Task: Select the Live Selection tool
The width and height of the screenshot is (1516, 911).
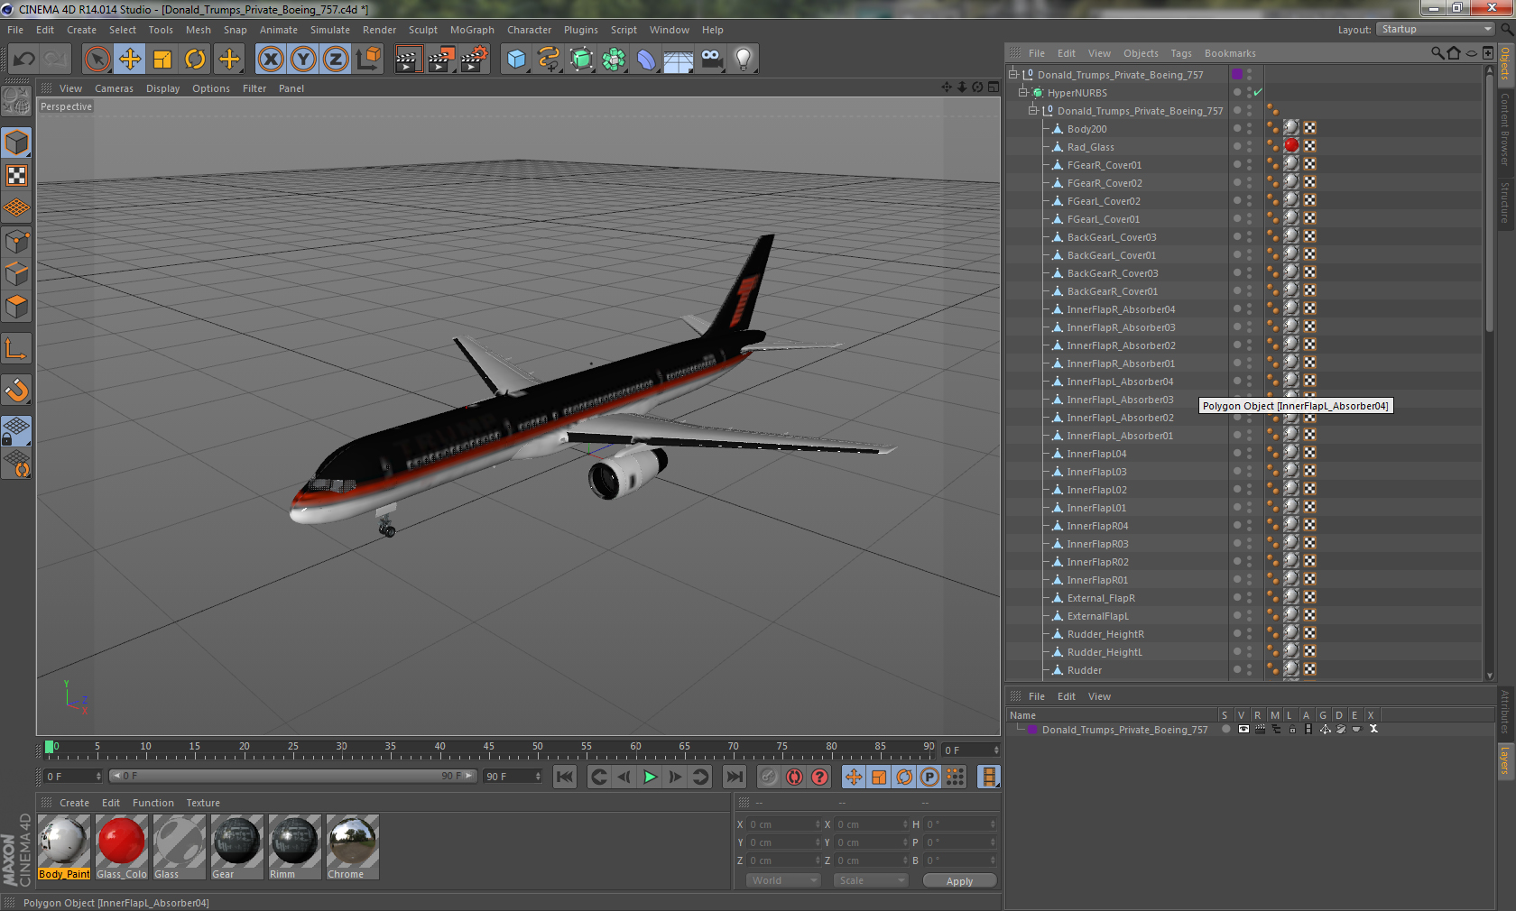Action: click(97, 60)
